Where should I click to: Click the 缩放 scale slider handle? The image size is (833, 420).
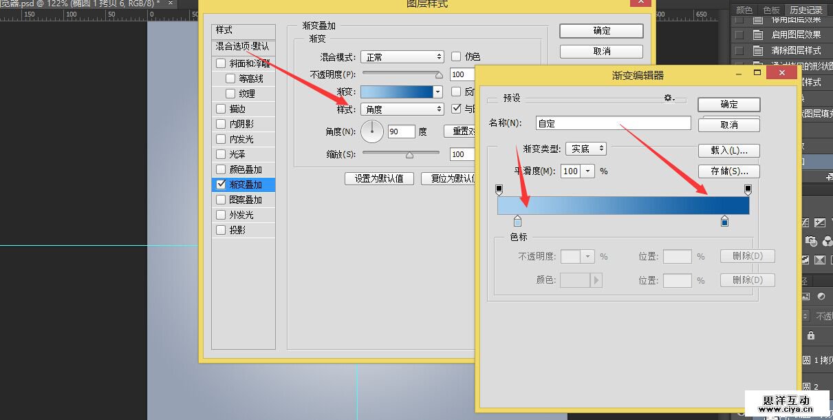(x=409, y=155)
